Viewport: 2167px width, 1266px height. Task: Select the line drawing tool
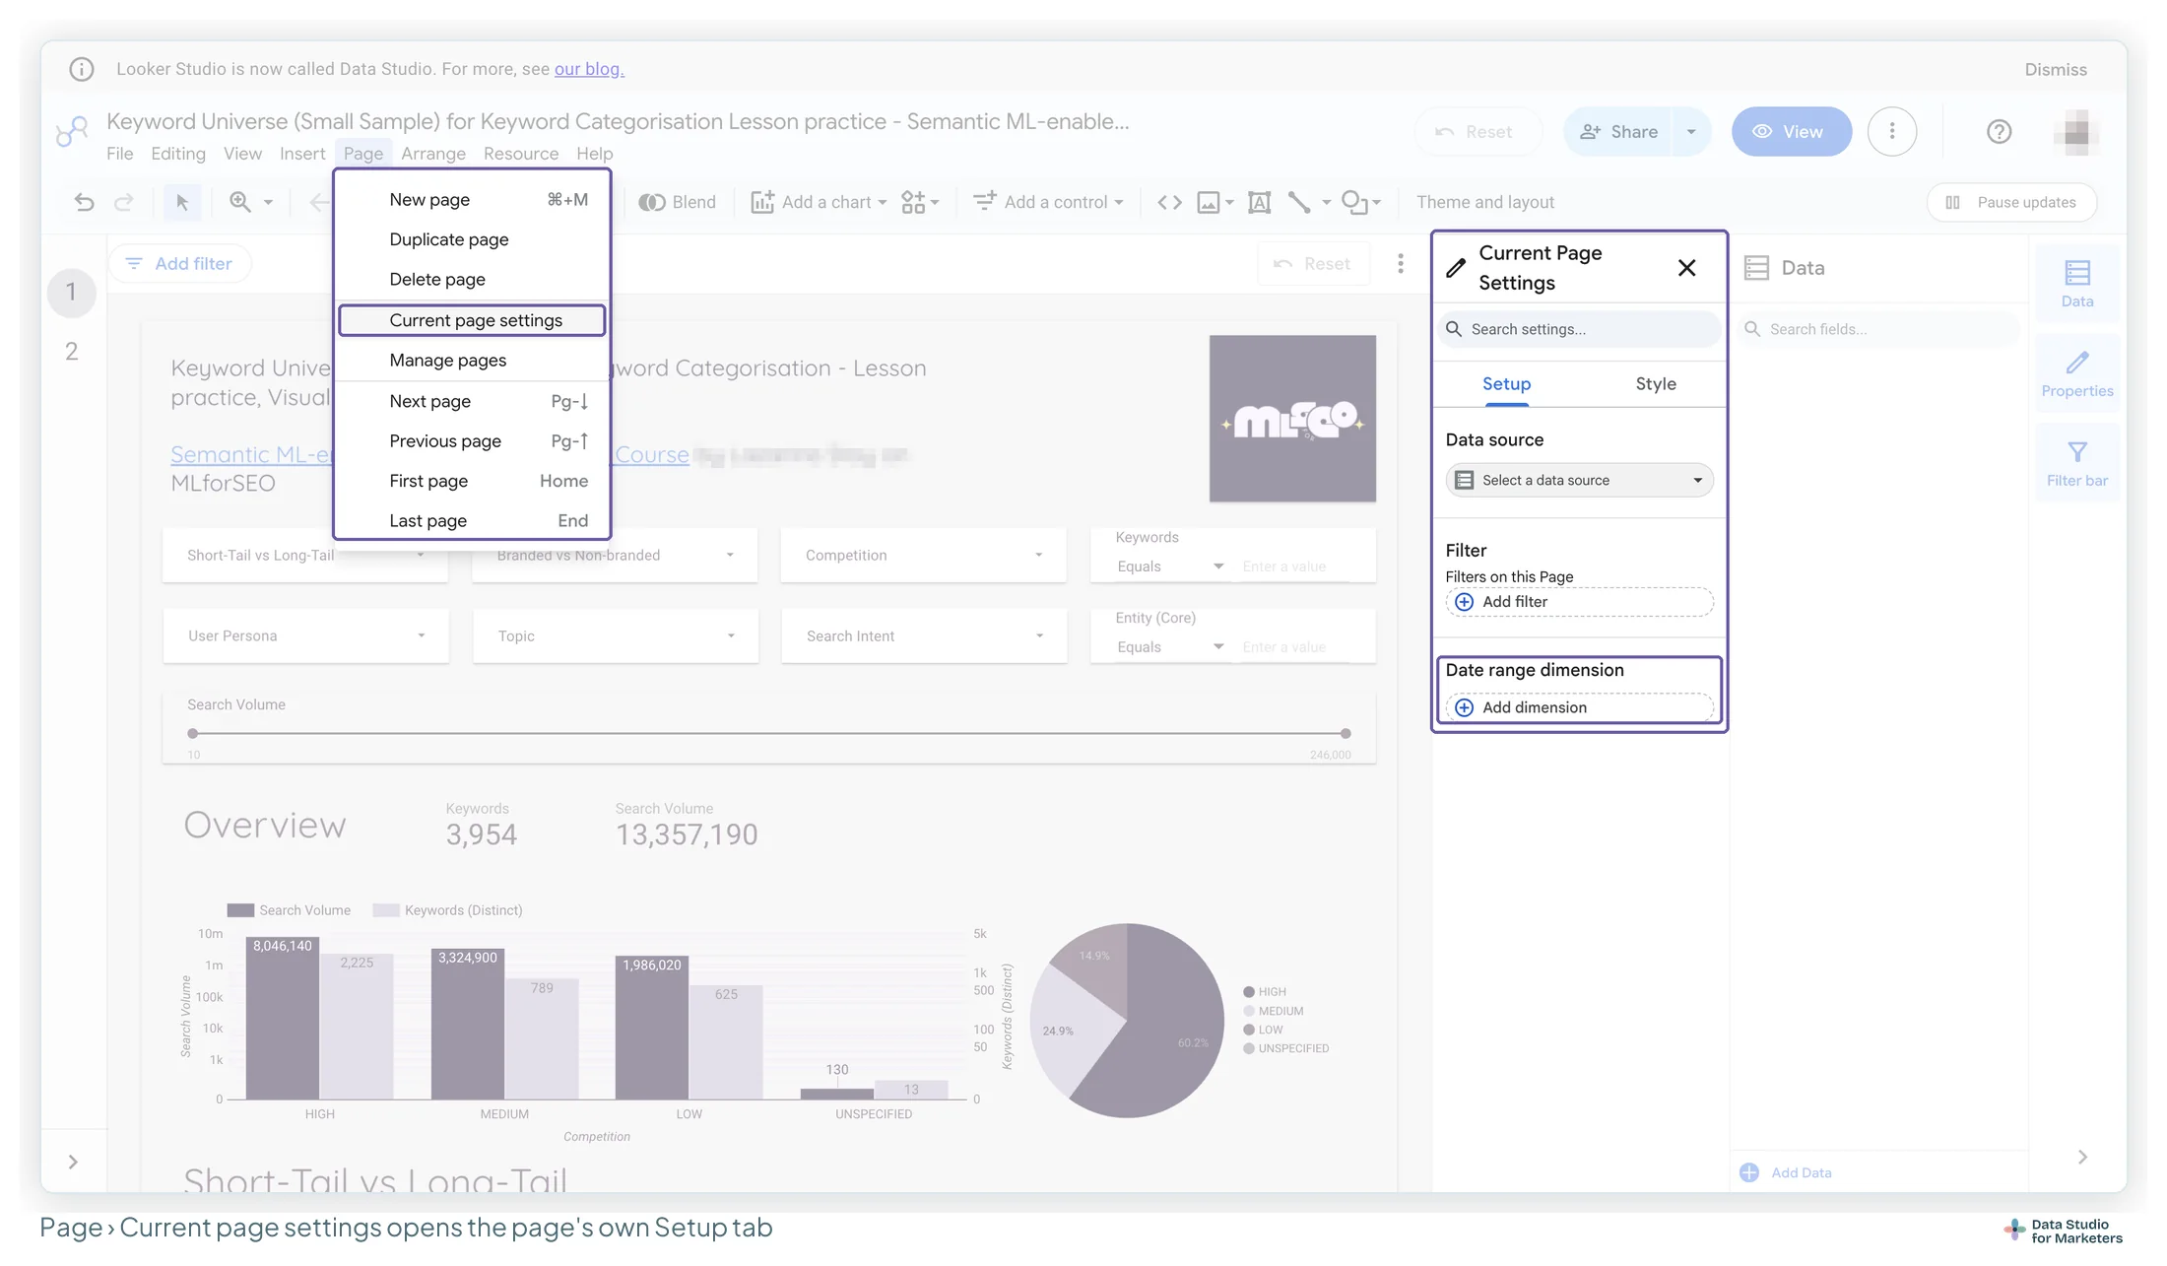tap(1299, 202)
